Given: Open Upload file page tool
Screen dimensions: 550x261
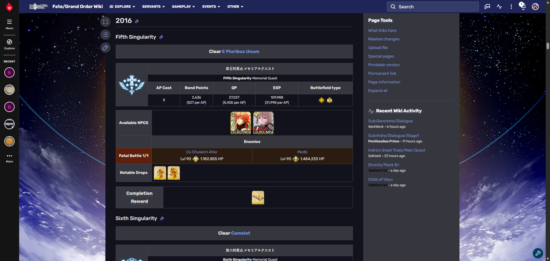Looking at the screenshot, I should click(x=378, y=48).
